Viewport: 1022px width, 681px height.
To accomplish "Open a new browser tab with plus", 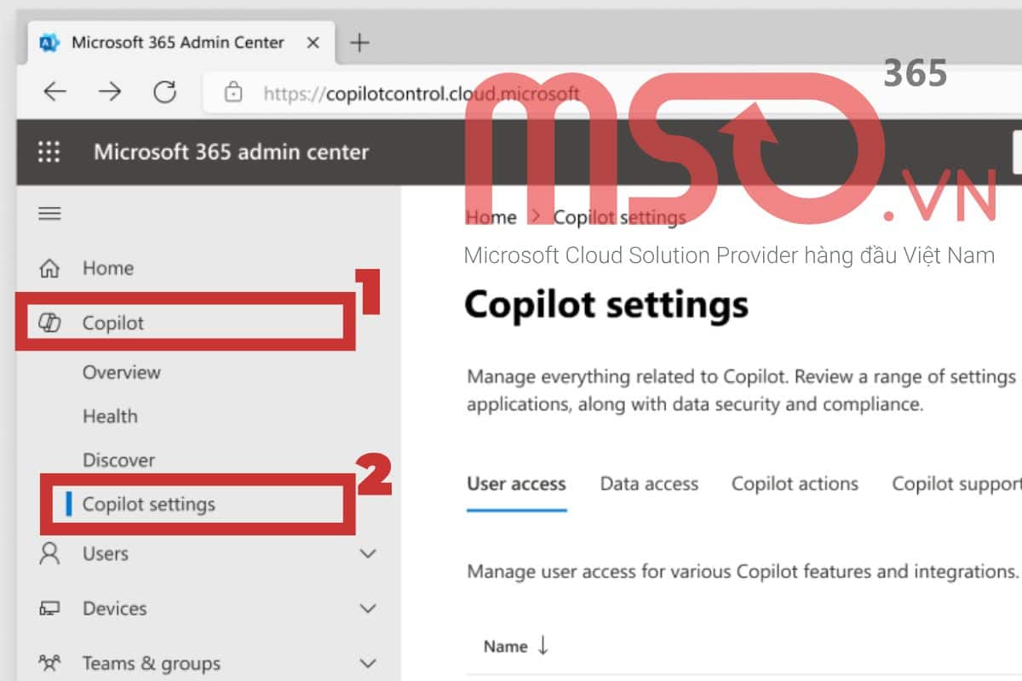I will (360, 43).
